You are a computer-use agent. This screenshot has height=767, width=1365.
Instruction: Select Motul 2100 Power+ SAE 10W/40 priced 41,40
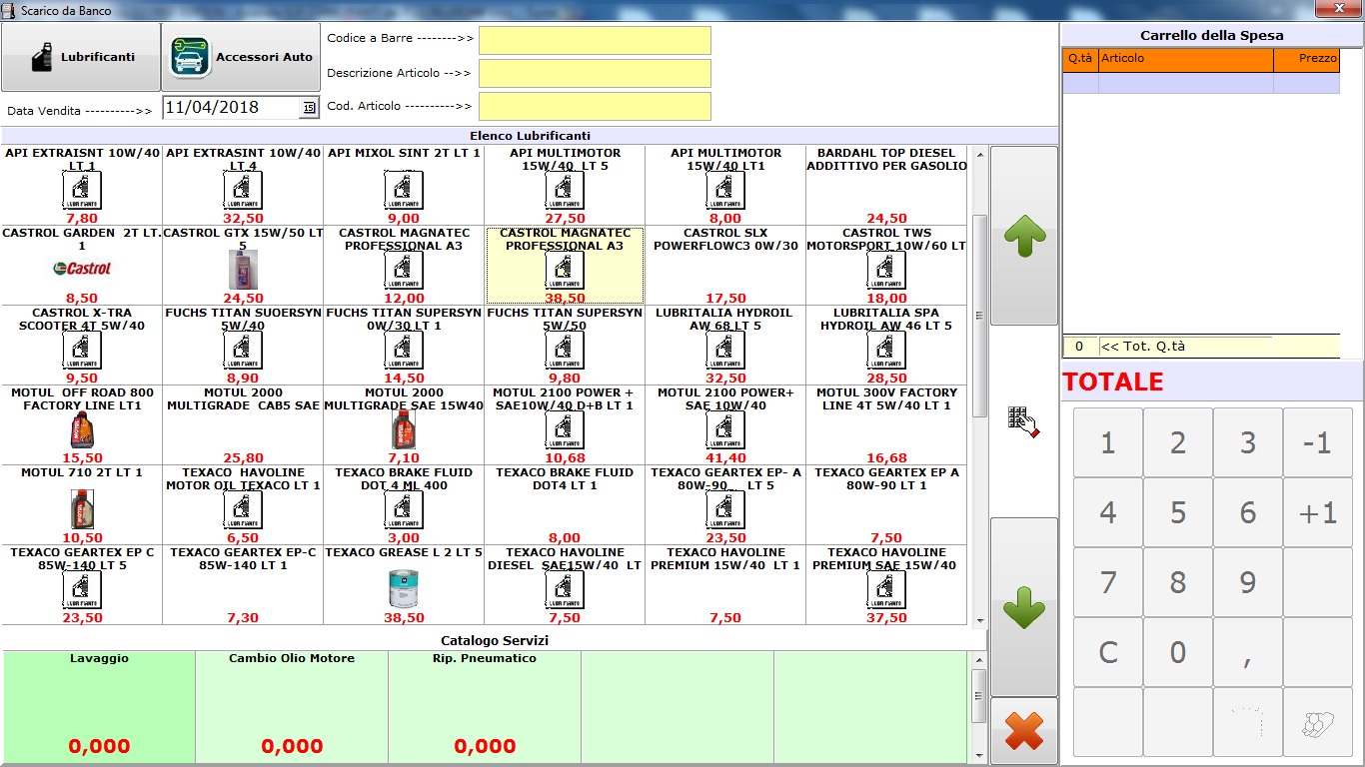point(725,425)
